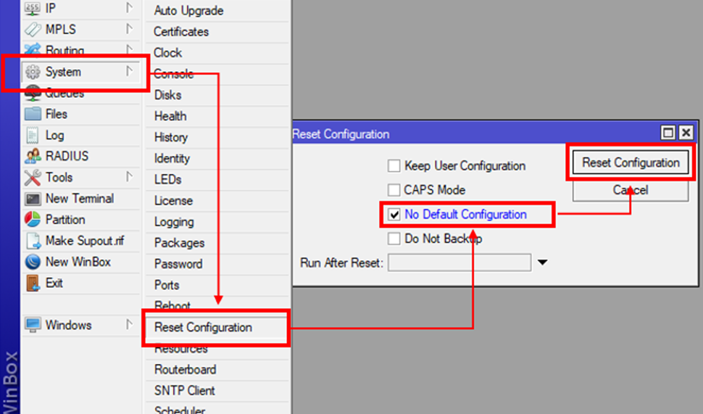
Task: Click the System gear icon
Action: click(33, 72)
